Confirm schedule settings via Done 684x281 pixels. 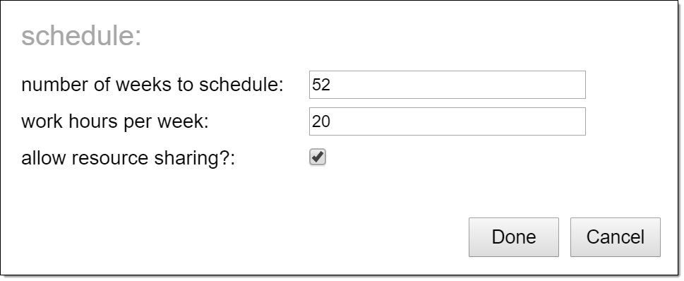coord(513,237)
